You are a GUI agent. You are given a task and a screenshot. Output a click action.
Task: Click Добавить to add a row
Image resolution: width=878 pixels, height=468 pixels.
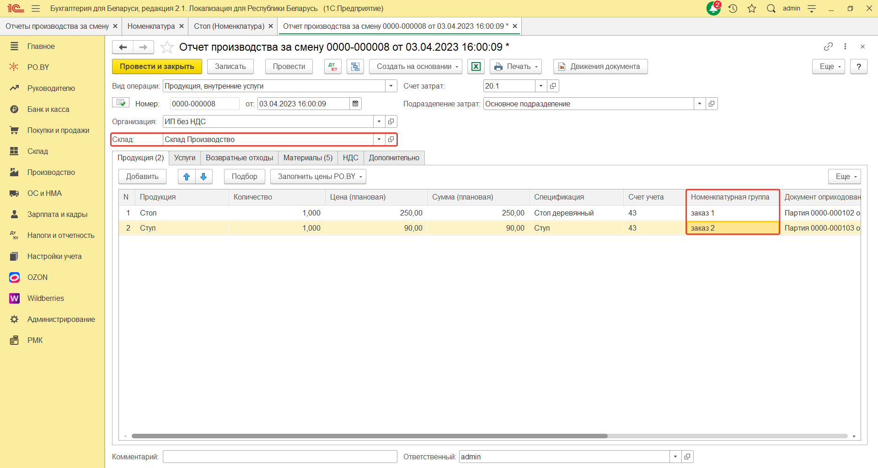click(142, 177)
